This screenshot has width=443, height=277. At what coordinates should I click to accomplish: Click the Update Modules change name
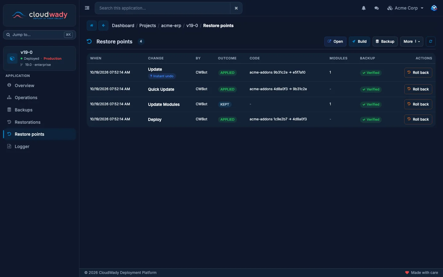(164, 104)
